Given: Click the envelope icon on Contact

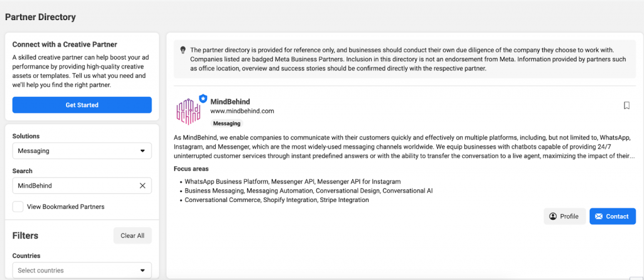Looking at the screenshot, I should click(598, 216).
